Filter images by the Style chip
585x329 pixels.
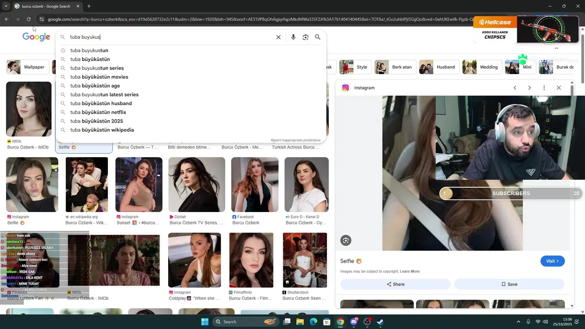coord(355,67)
